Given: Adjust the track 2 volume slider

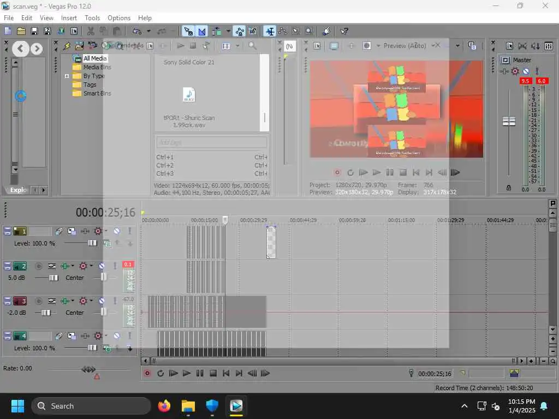Looking at the screenshot, I should (53, 278).
